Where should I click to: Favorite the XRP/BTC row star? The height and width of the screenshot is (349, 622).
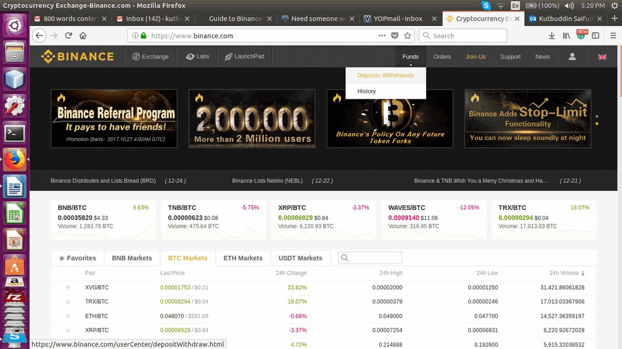(68, 331)
